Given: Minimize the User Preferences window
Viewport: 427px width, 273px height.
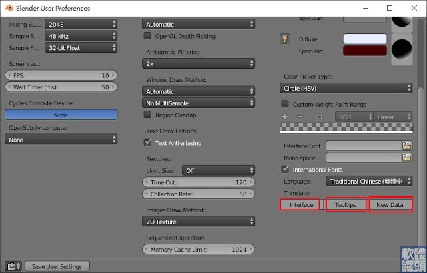Looking at the screenshot, I should point(366,8).
